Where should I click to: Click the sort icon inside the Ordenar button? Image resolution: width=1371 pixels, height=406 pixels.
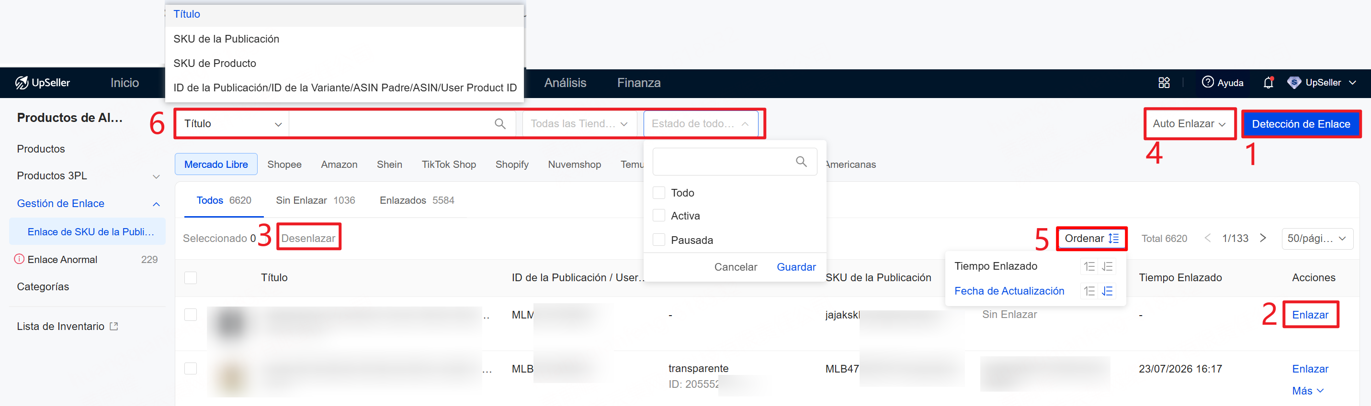(1113, 239)
